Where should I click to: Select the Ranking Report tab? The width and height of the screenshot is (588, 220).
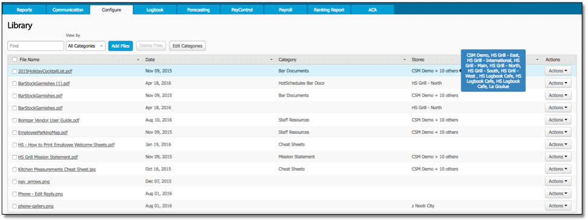click(x=329, y=10)
